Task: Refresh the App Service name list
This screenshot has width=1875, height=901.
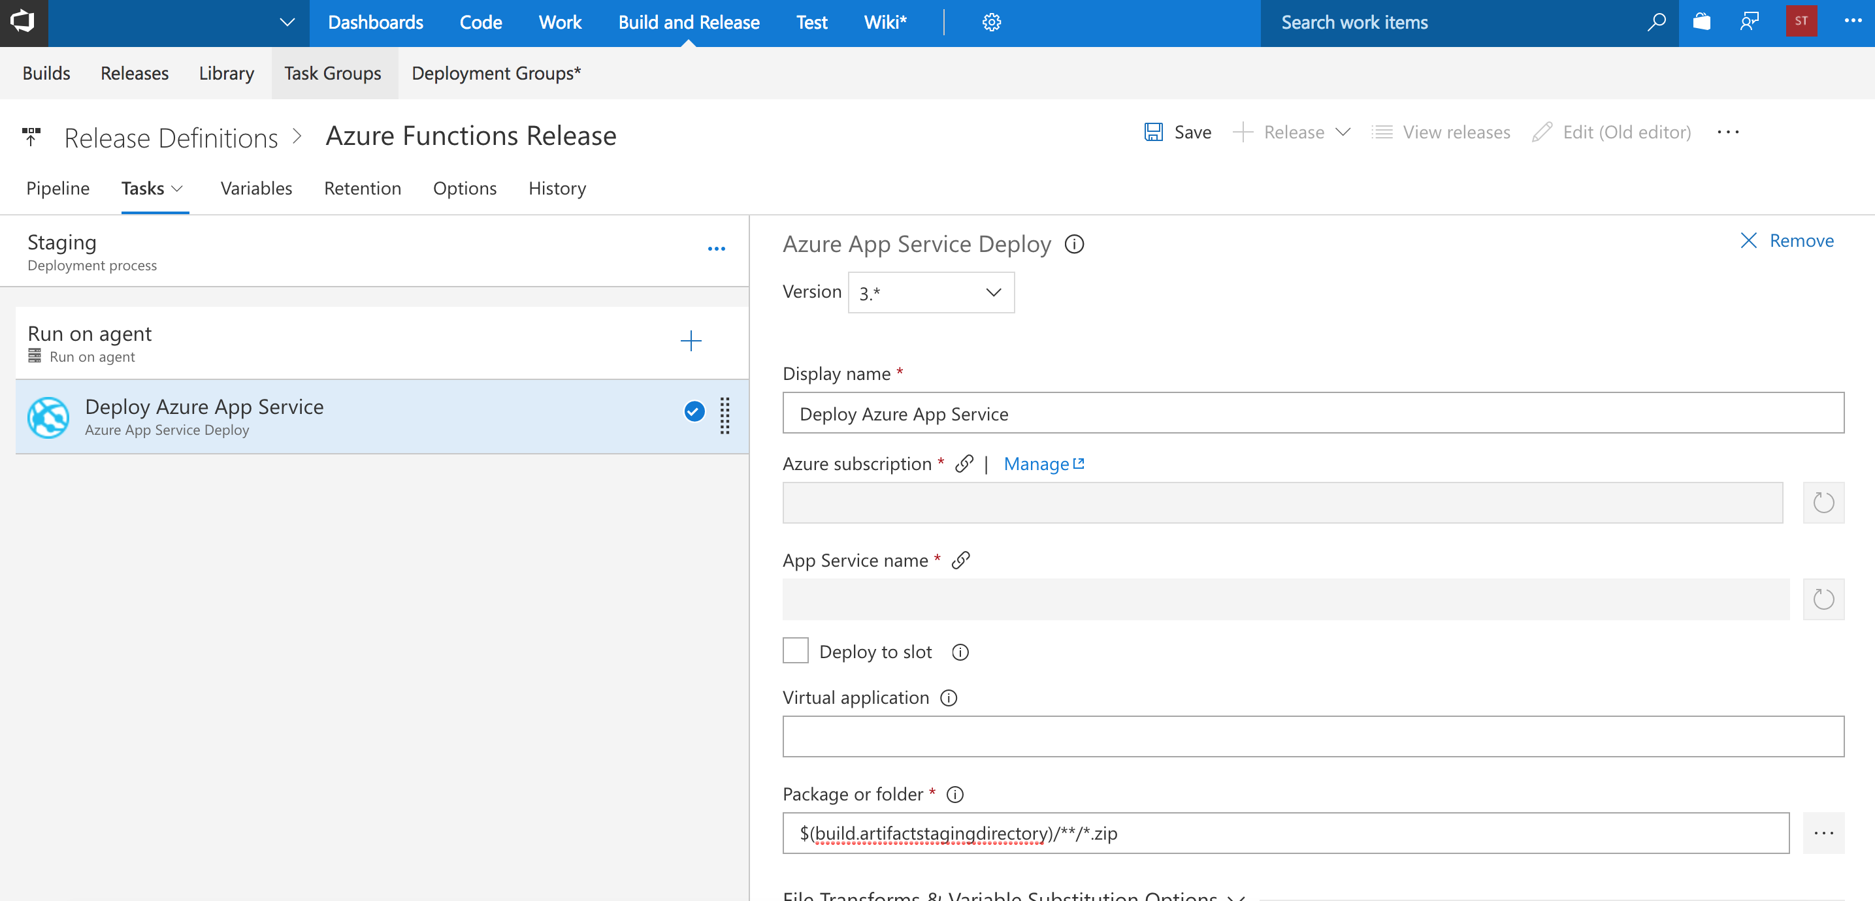Action: point(1823,599)
